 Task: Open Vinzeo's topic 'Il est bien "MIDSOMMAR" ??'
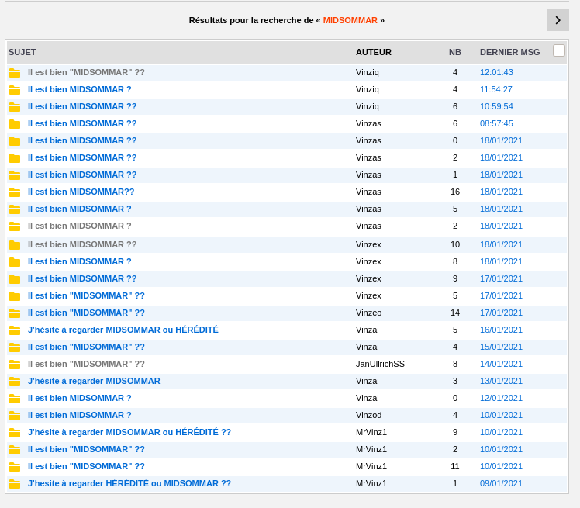(x=86, y=313)
